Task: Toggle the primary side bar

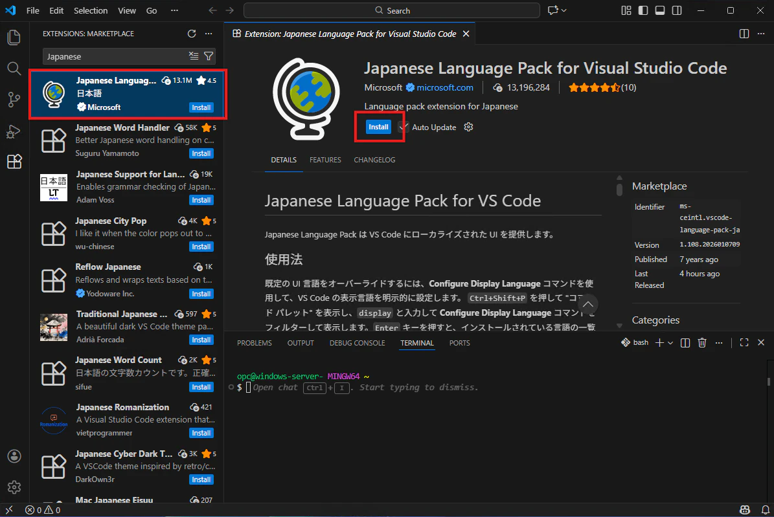Action: (x=643, y=10)
